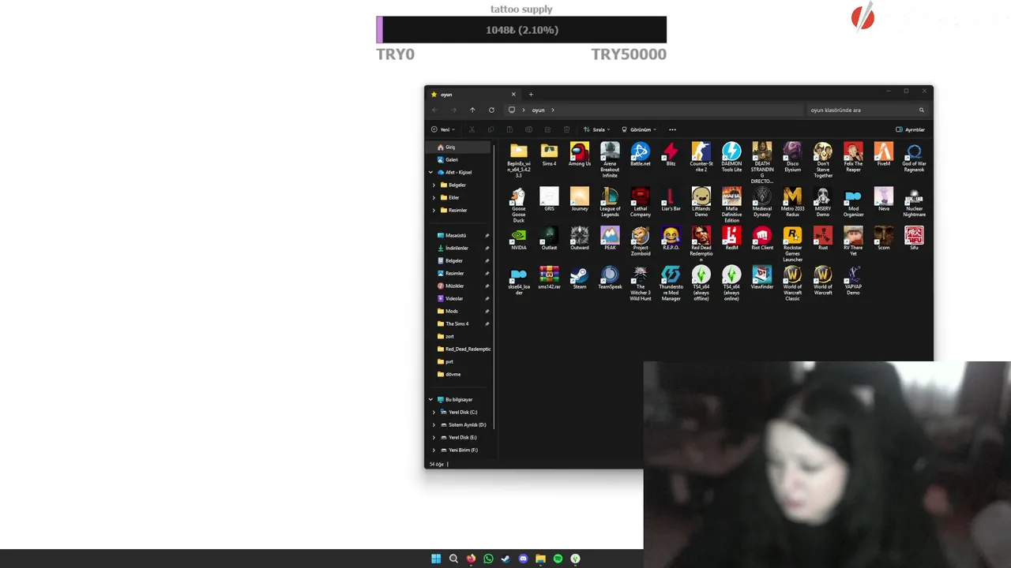Open the Mod Organizer shortcut
Viewport: 1011px width, 568px height.
tap(853, 203)
